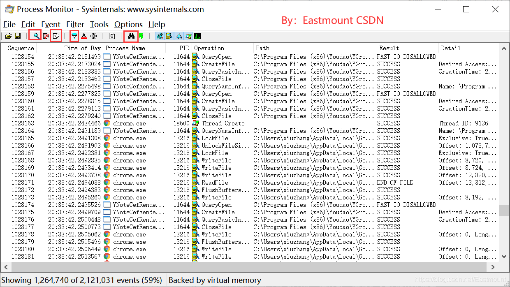This screenshot has height=287, width=510.
Task: Open the Help menu
Action: [157, 25]
